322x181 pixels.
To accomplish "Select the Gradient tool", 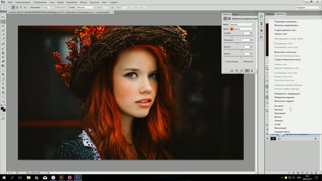I will coord(3,66).
